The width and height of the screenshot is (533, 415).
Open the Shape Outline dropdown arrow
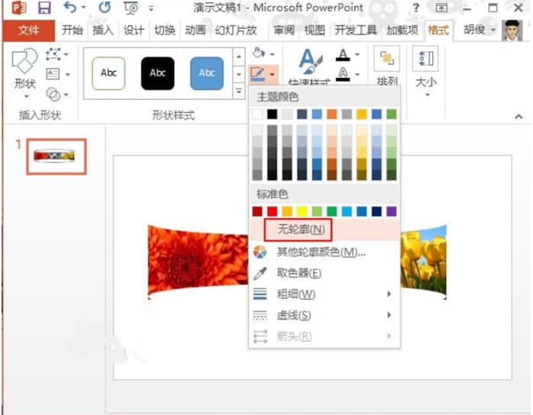coord(273,74)
